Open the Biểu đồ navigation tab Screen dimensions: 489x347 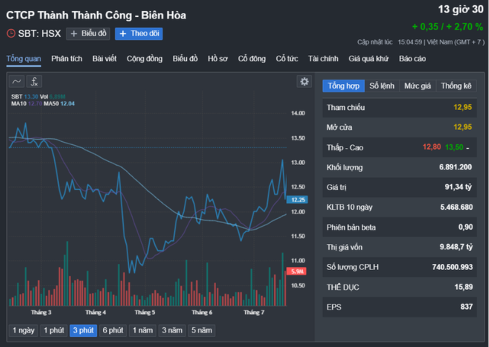click(x=185, y=59)
